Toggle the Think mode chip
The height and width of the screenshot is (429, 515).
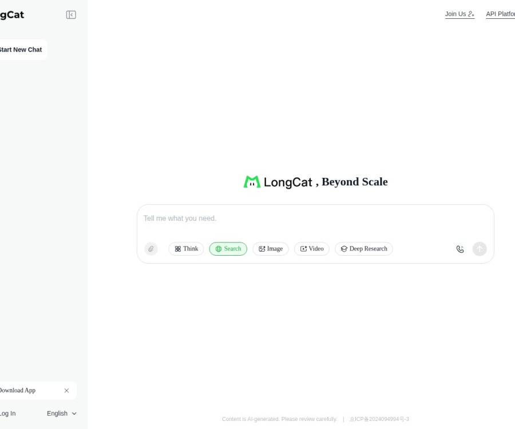click(186, 249)
